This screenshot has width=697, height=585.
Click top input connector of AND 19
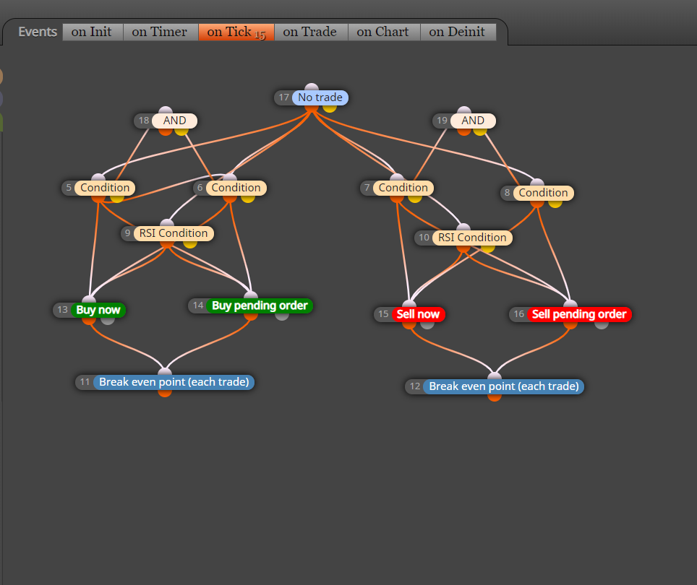coord(464,110)
